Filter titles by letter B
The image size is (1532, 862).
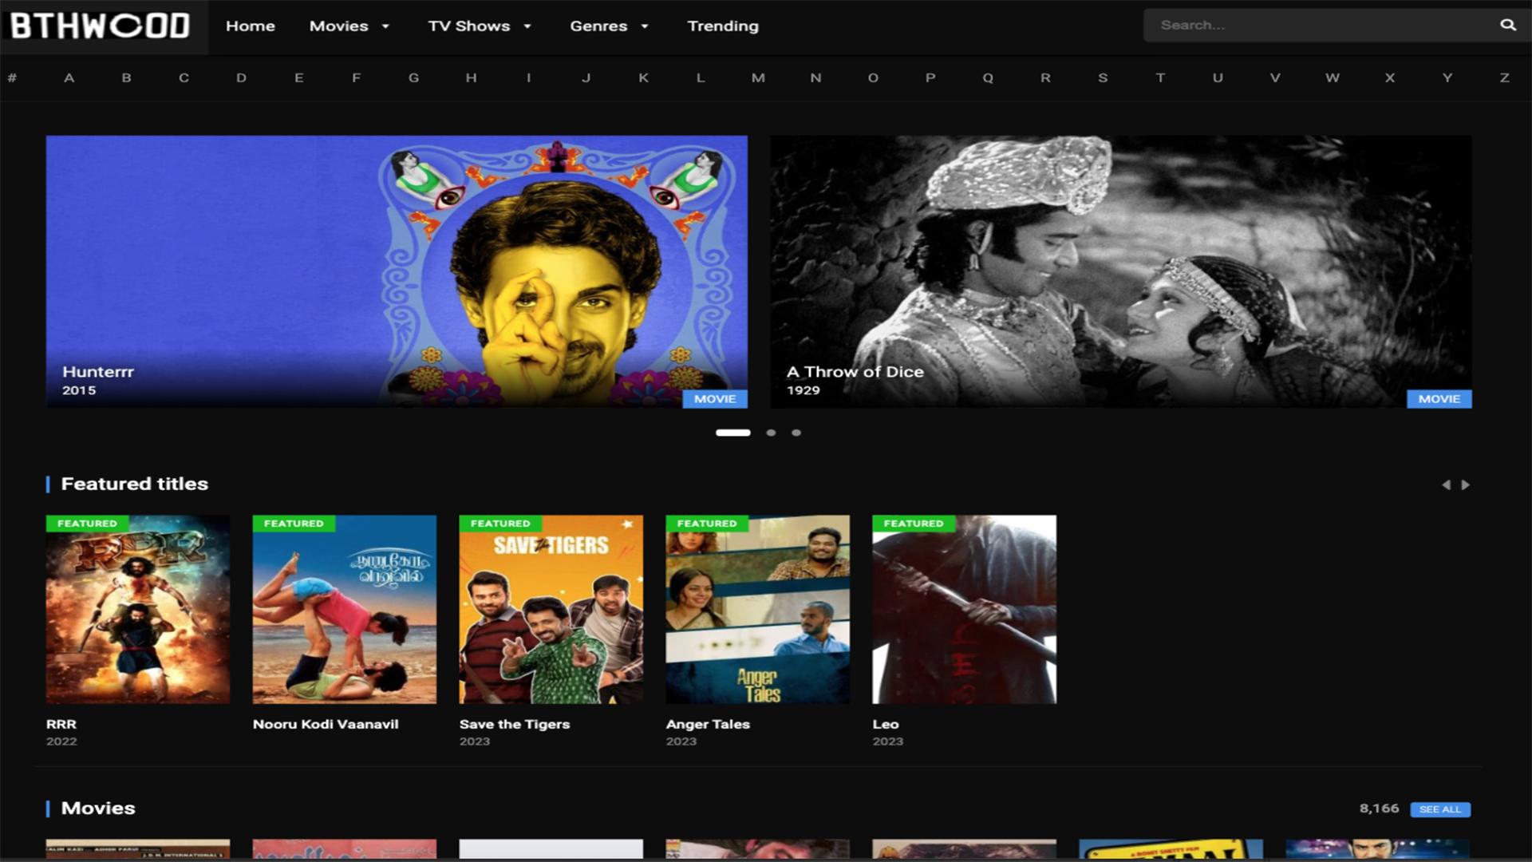coord(126,77)
